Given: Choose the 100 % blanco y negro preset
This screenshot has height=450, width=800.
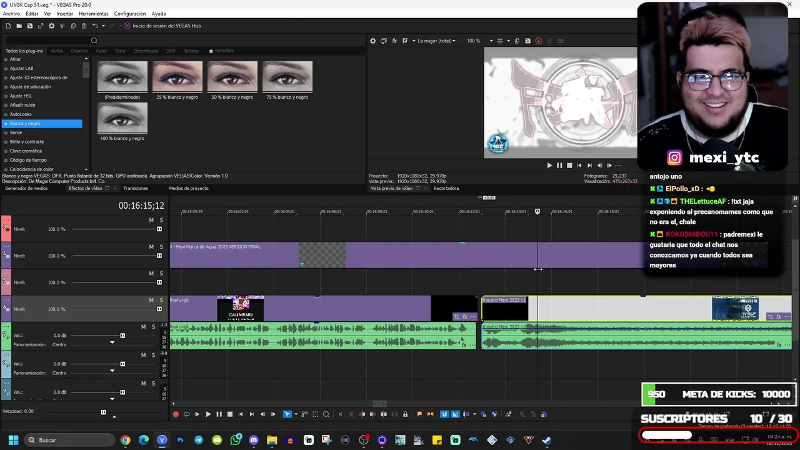Looking at the screenshot, I should click(x=122, y=121).
